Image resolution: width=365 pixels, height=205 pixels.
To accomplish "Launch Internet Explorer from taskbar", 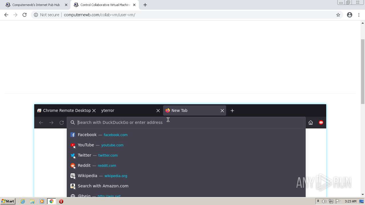I will tap(23, 201).
